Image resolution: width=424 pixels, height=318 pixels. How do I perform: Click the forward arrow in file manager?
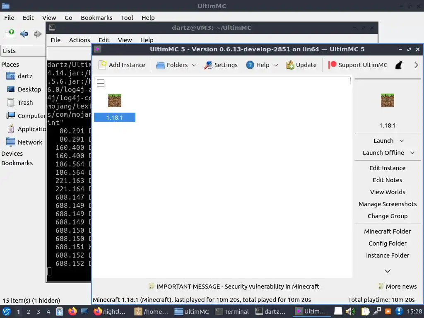click(x=38, y=34)
